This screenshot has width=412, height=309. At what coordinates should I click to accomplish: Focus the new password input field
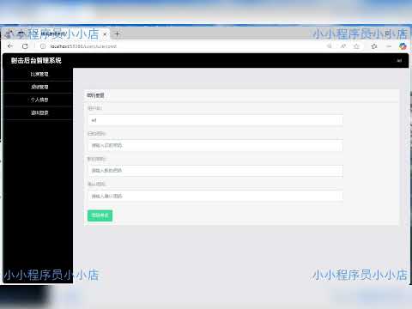215,171
